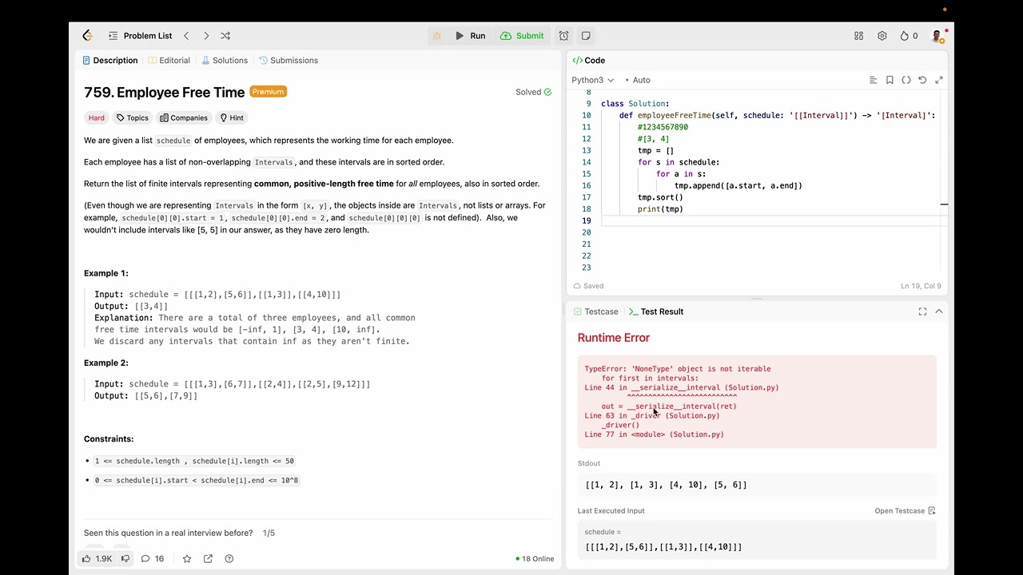Switch to the Description tab
The height and width of the screenshot is (575, 1023).
point(110,61)
